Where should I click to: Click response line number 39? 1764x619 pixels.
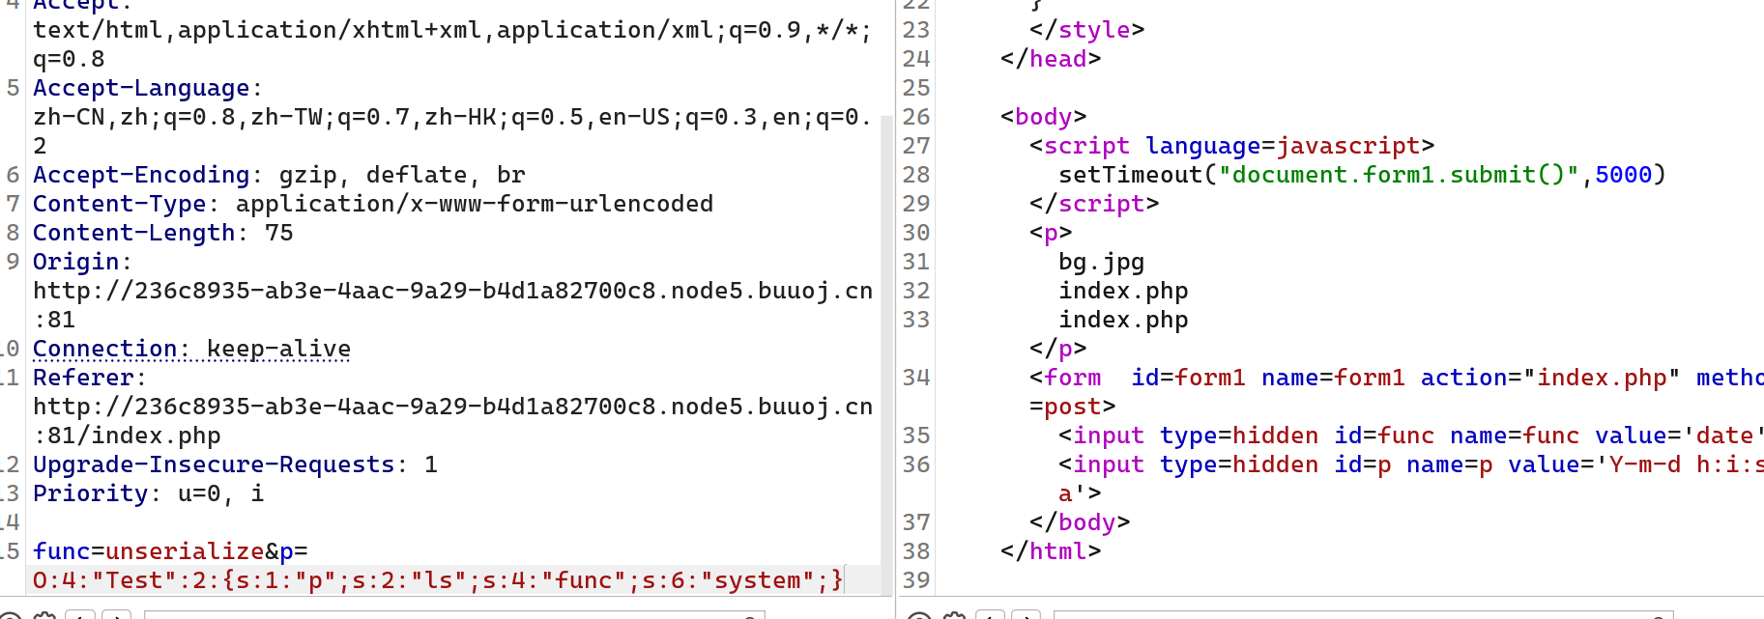point(916,580)
